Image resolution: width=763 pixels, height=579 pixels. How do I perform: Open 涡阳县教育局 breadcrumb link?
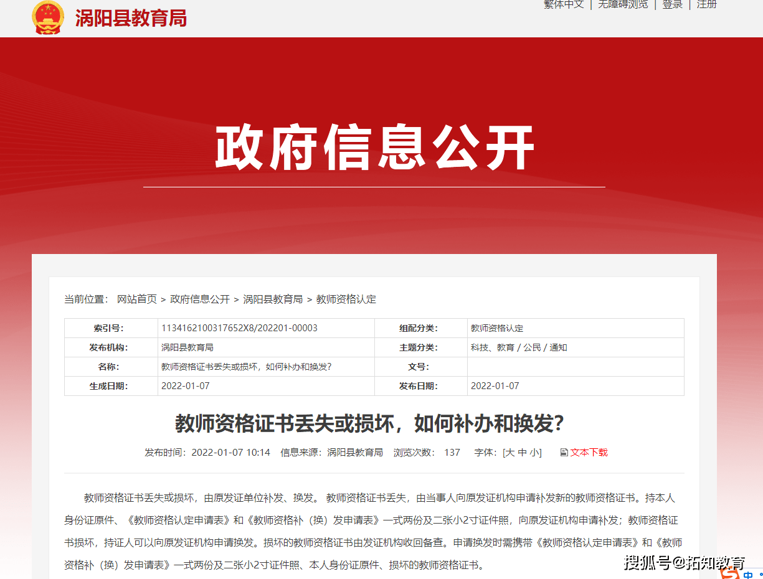point(273,299)
